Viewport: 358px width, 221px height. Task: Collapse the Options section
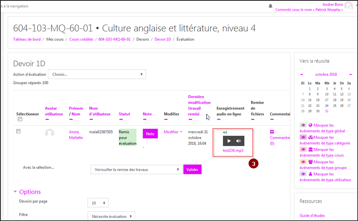point(16,191)
